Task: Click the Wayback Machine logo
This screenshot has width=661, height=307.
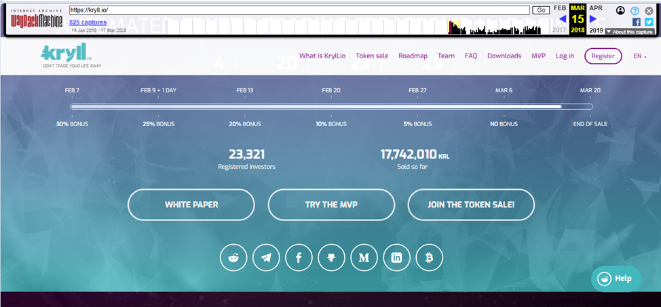Action: click(x=37, y=19)
